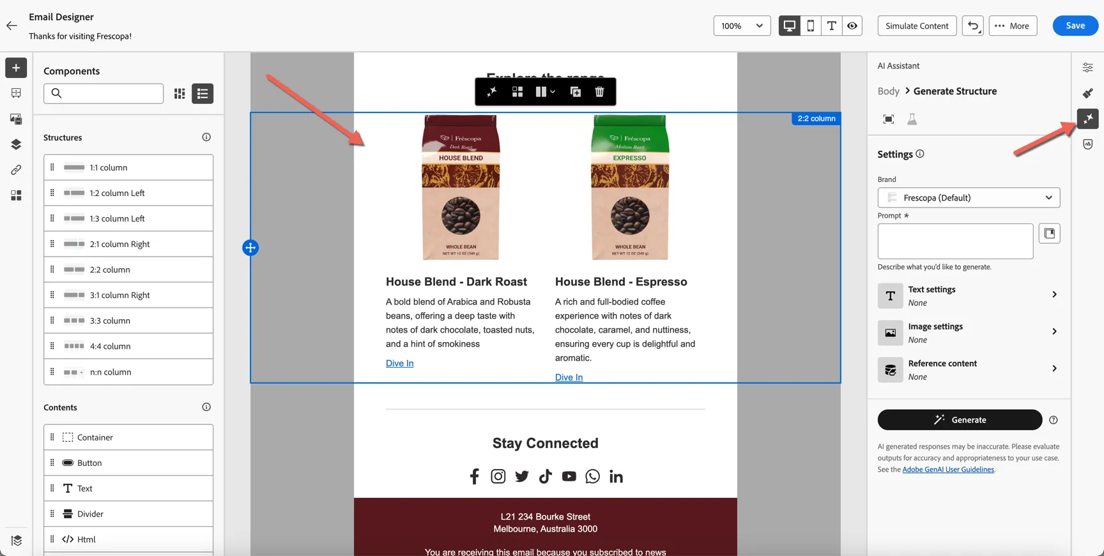
Task: Click the bottom left rail stack icon
Action: (16, 541)
